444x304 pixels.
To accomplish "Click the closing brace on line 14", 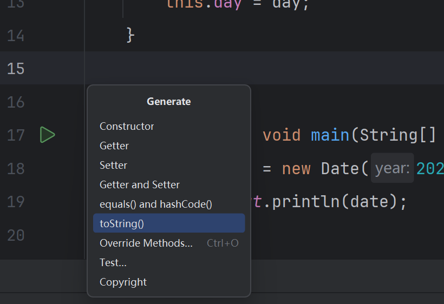I will click(x=130, y=35).
